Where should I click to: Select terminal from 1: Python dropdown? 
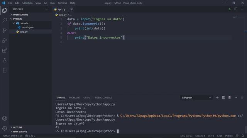click(x=196, y=98)
